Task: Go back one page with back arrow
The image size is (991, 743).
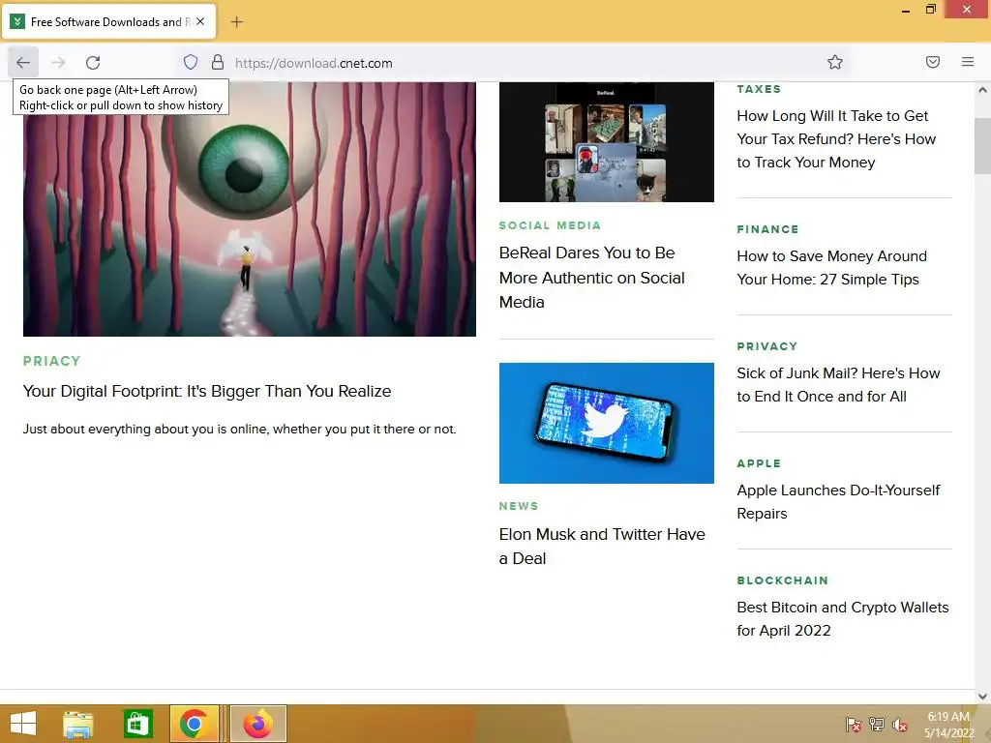Action: pyautogui.click(x=23, y=63)
